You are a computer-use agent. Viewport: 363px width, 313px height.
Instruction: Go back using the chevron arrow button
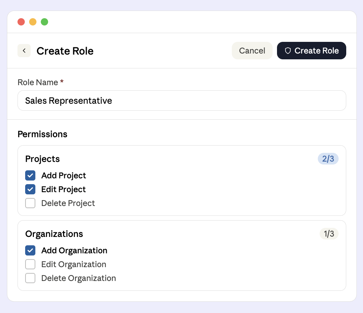[x=24, y=51]
